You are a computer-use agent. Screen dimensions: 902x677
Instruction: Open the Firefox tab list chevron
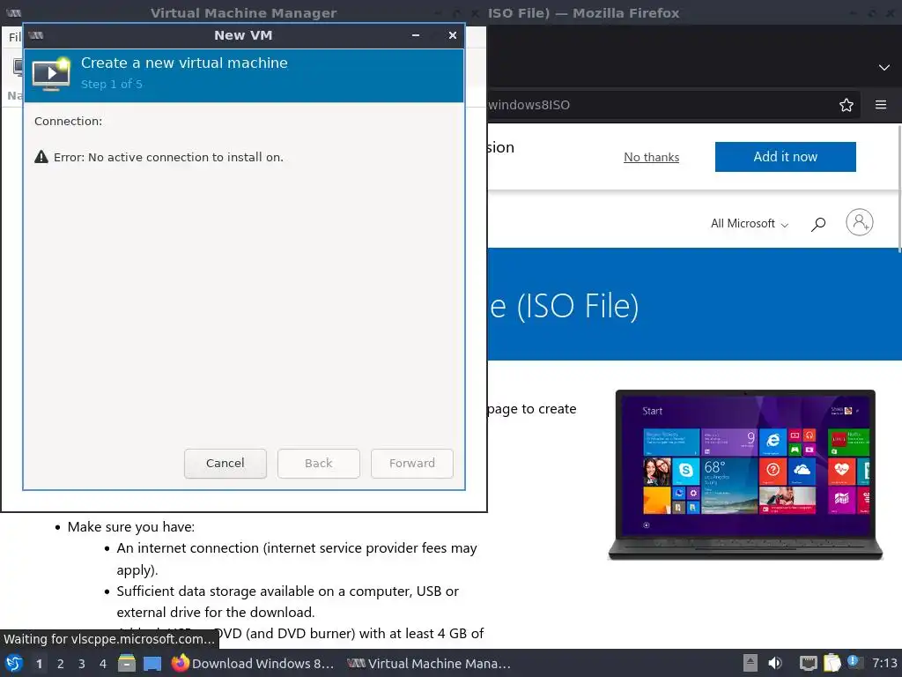pos(884,67)
